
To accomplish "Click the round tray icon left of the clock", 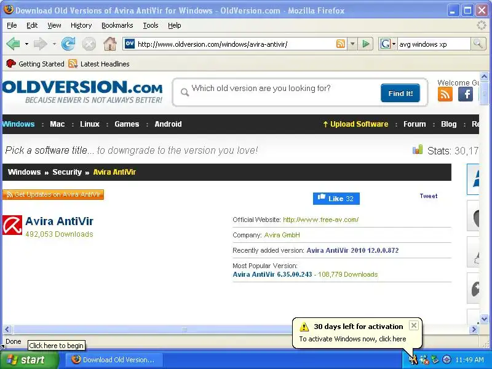I will (x=446, y=360).
